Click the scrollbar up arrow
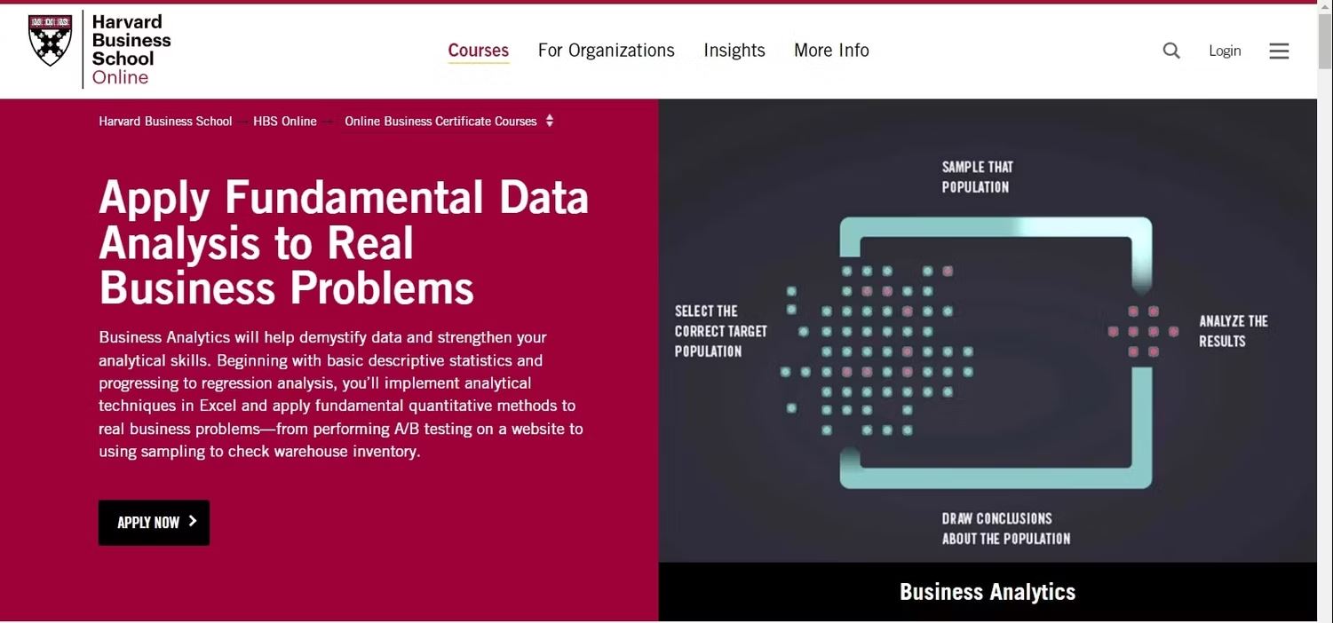1333x623 pixels. (1325, 6)
